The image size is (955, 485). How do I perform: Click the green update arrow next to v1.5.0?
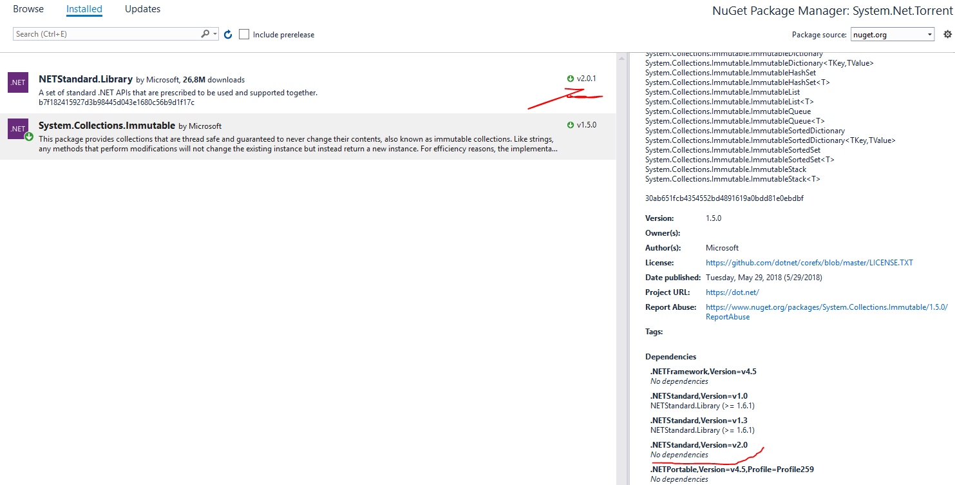571,125
